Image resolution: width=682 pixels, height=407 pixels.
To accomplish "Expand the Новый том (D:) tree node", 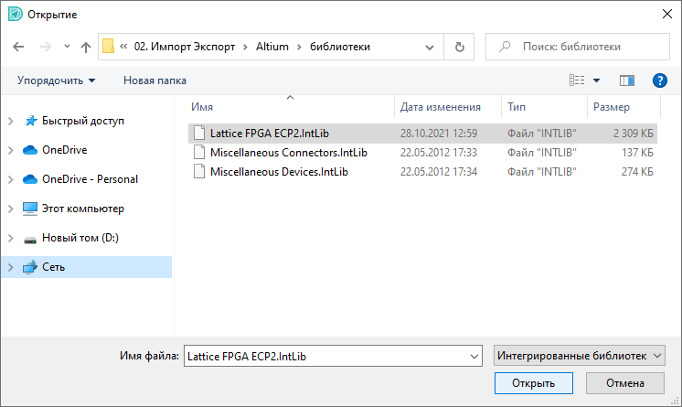I will [11, 238].
